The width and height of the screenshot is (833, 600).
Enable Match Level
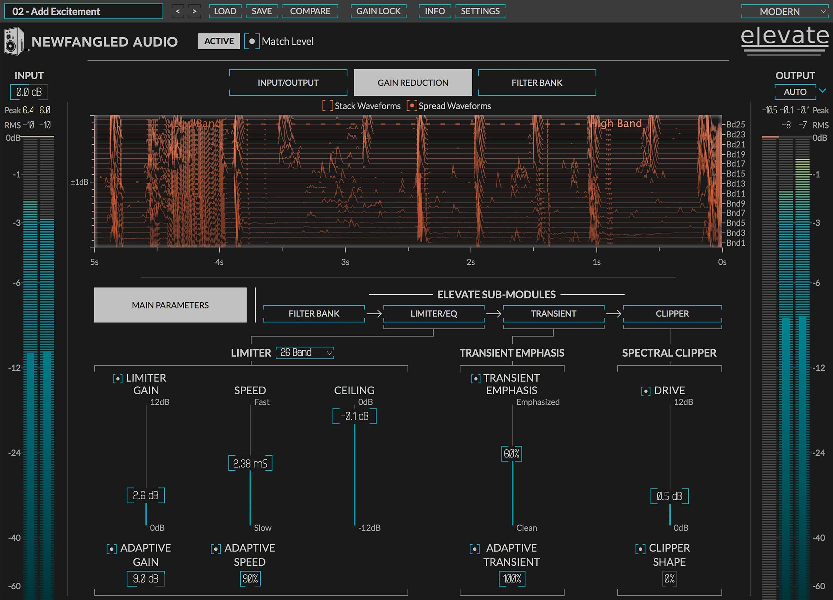[x=252, y=41]
